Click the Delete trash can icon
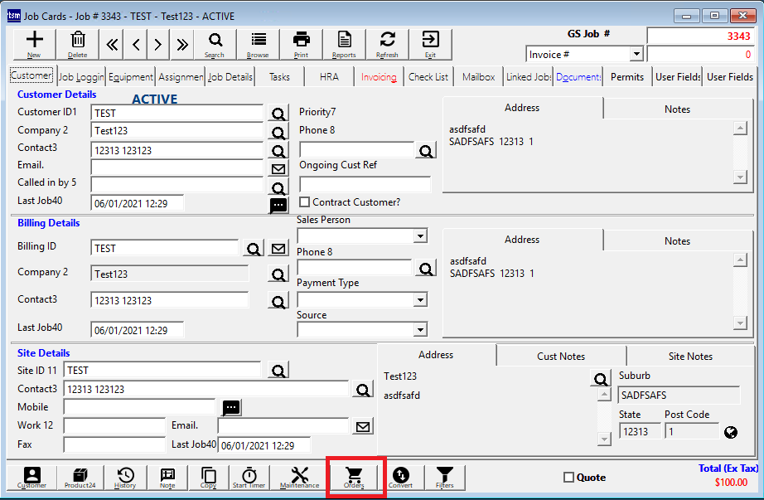764x500 pixels. [x=77, y=43]
